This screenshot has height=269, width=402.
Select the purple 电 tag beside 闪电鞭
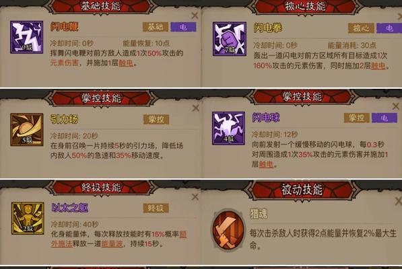tap(183, 27)
